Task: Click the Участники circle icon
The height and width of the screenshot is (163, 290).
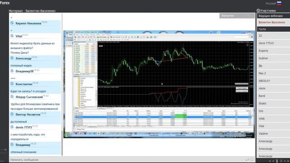Action: coord(258,10)
